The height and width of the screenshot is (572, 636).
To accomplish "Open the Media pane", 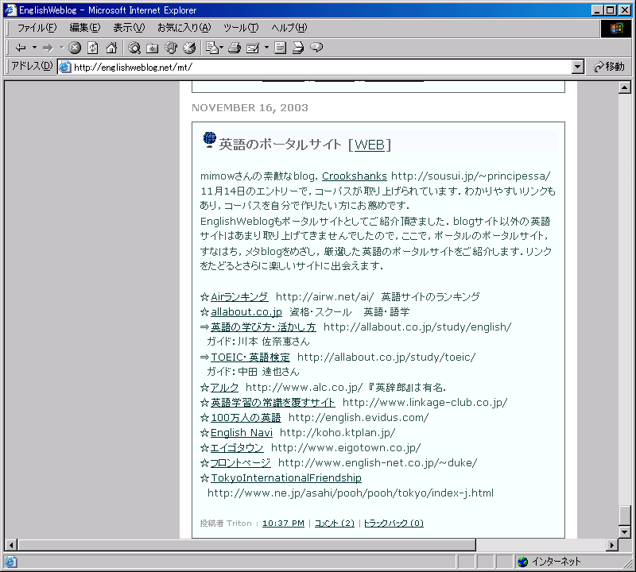I will pos(171,48).
